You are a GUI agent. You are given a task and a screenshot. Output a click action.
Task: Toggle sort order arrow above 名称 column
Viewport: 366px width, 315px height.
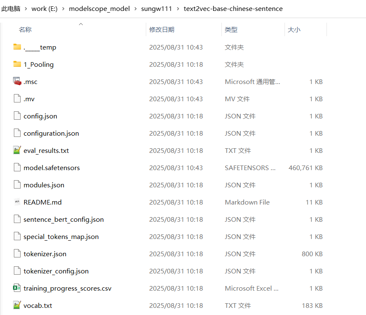(x=81, y=24)
